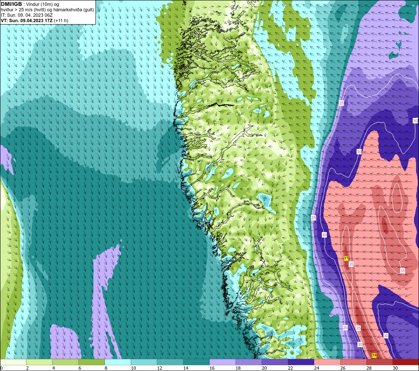Click the yellow 39 gust maximum label

coord(374,355)
